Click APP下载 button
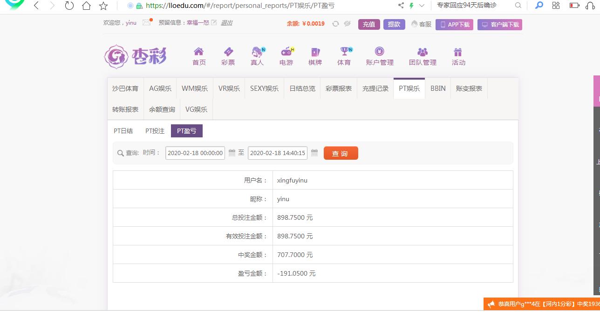 click(x=454, y=24)
